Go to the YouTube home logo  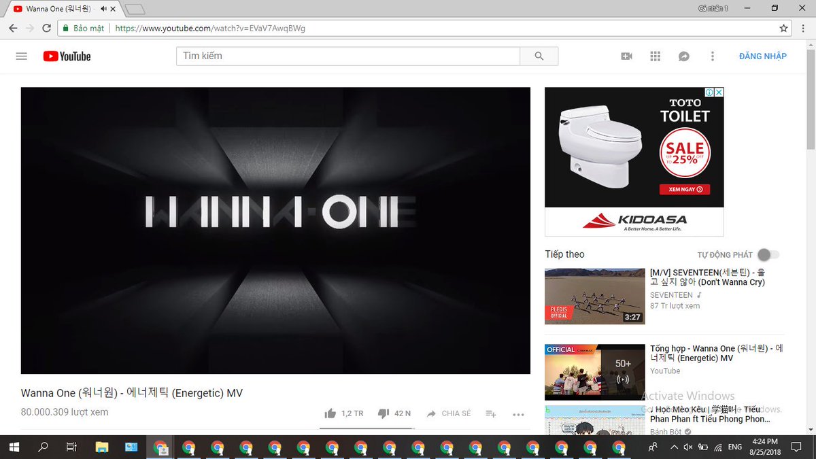67,56
